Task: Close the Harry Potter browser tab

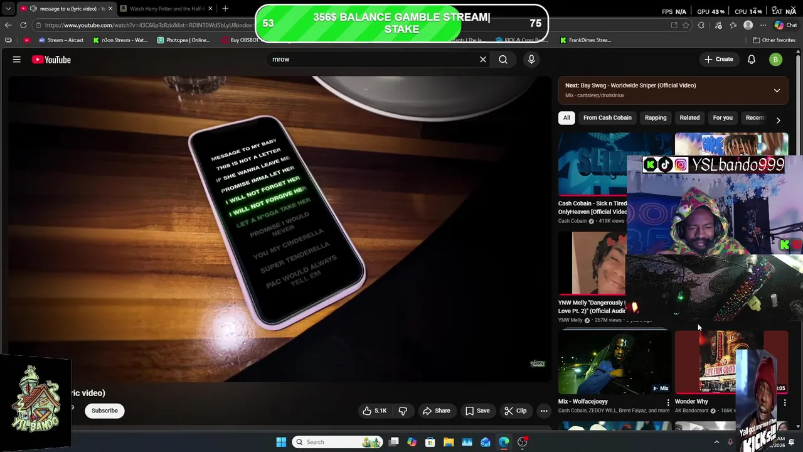Action: [x=210, y=9]
